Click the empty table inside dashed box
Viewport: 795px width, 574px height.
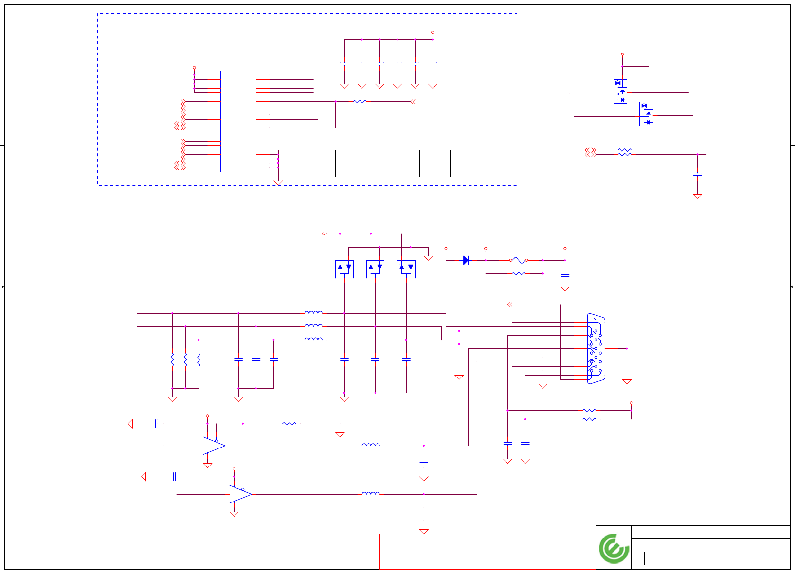393,163
